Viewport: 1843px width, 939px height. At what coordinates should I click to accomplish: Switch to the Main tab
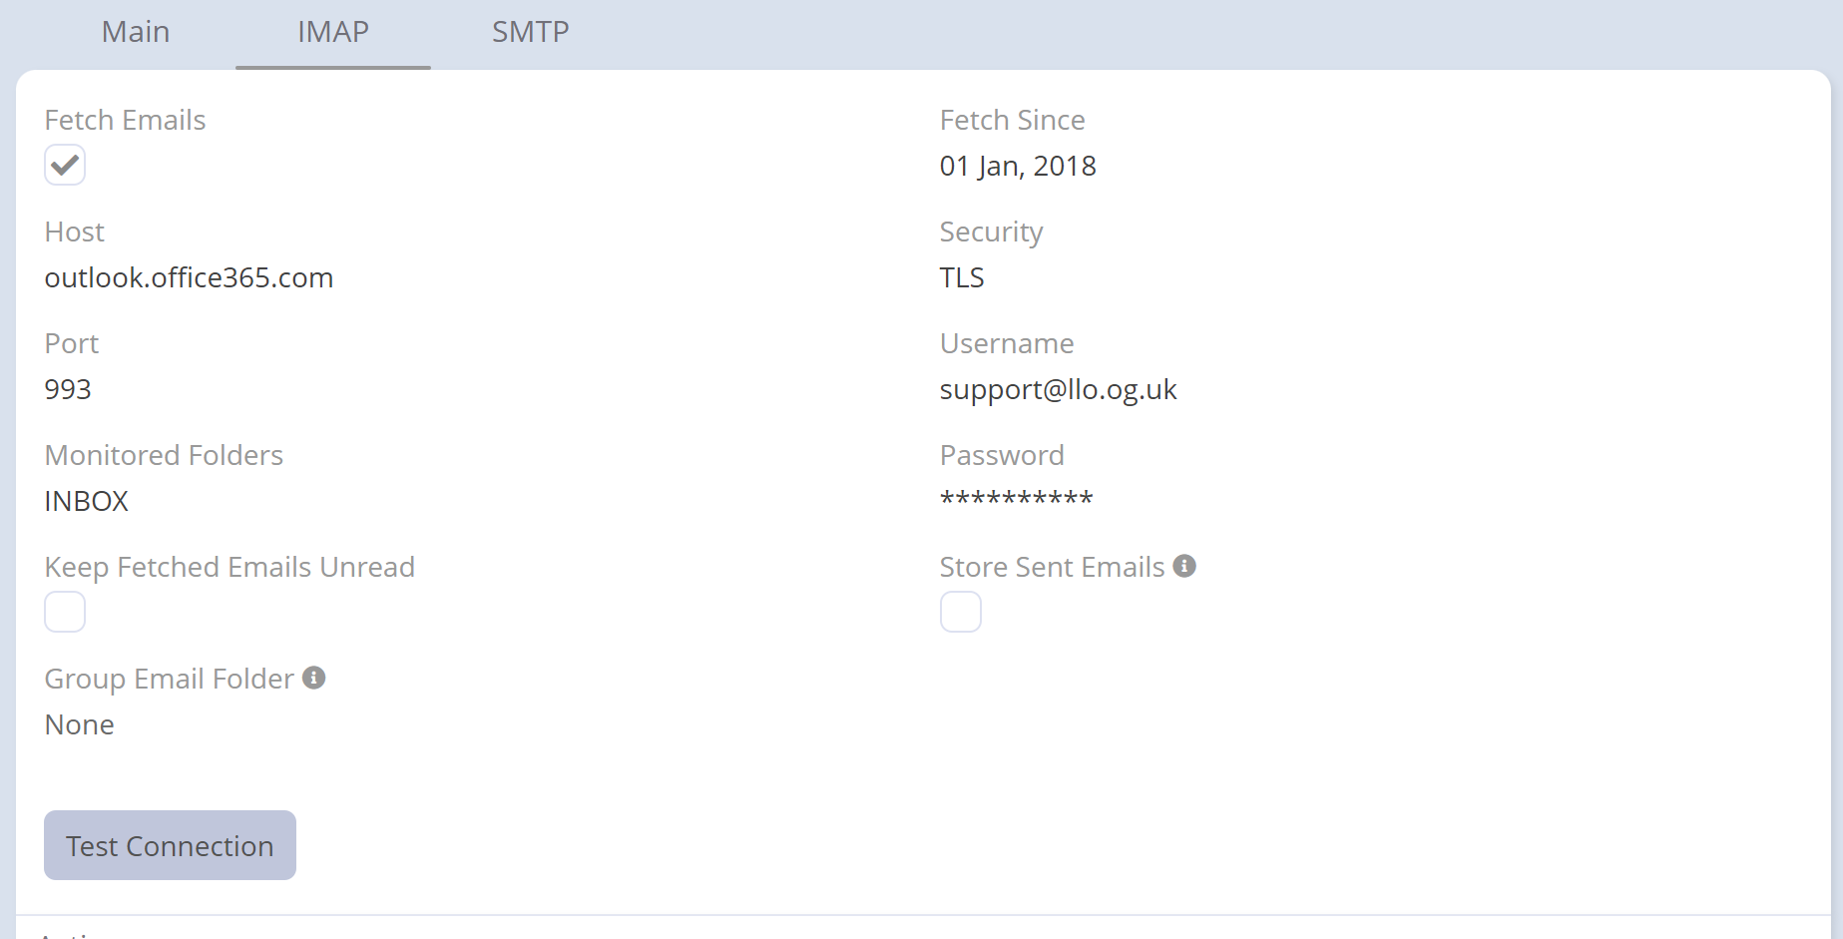tap(136, 32)
